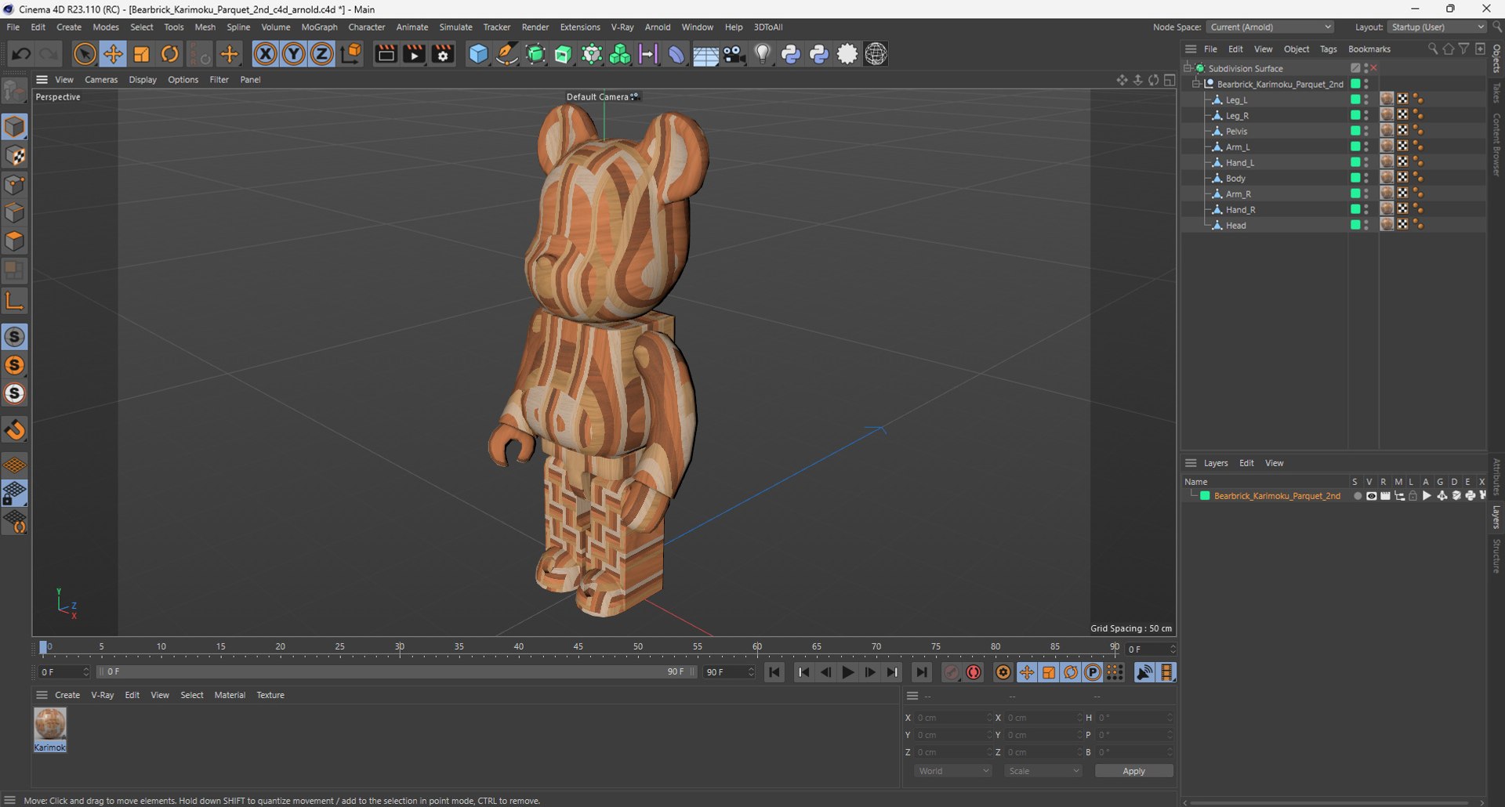Open the Arnold menu
Screen dimensions: 1505x807
pos(658,27)
